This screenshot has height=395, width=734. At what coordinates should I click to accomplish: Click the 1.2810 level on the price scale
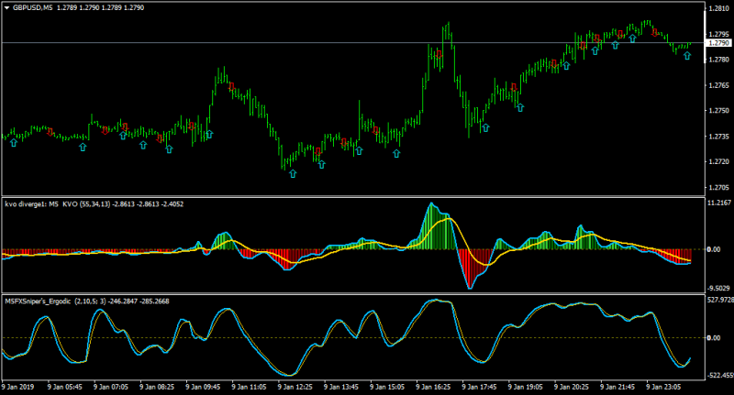coord(717,8)
